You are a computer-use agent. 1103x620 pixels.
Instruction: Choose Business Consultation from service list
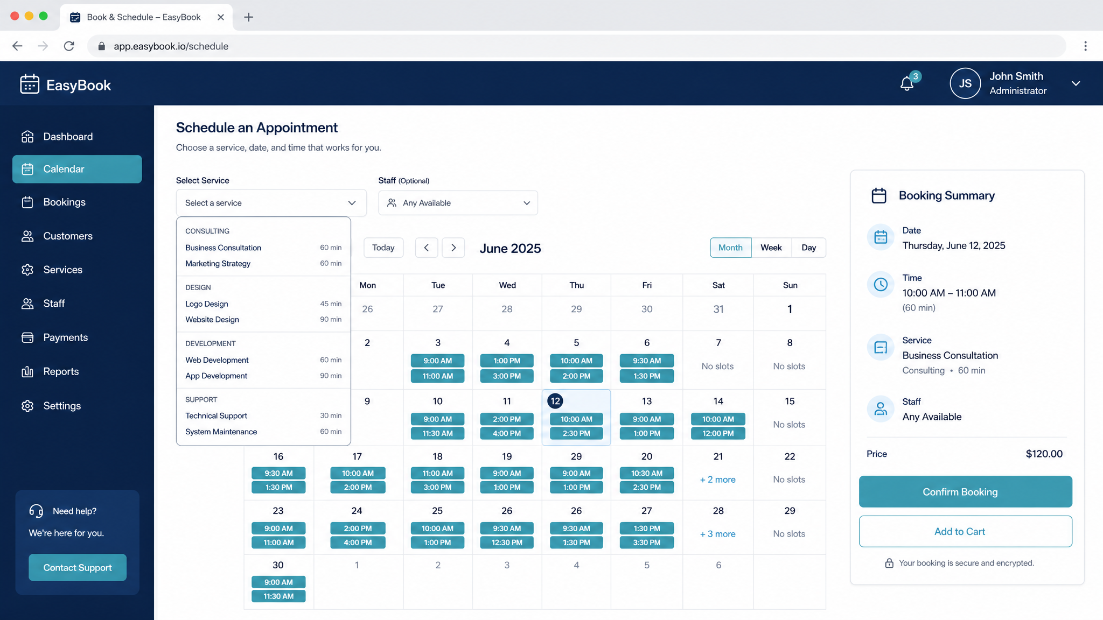pos(263,248)
